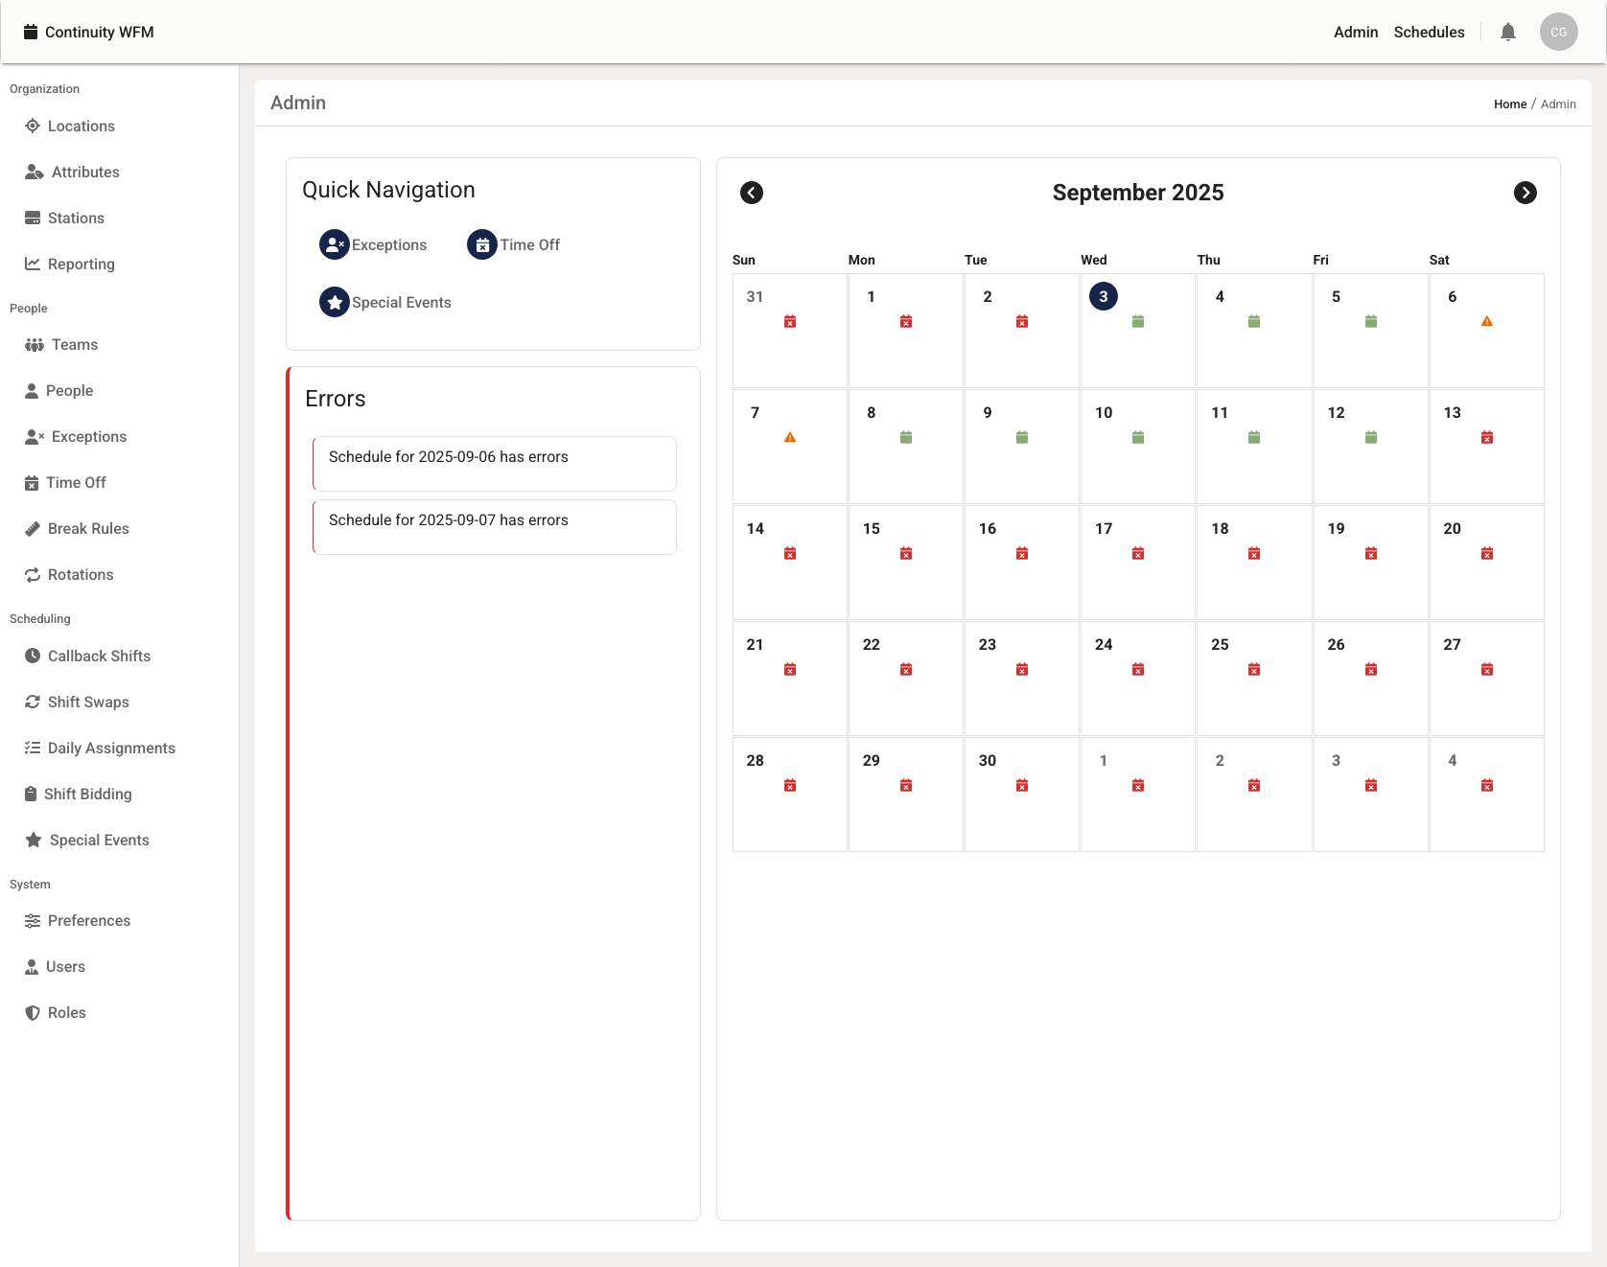
Task: Click Exceptions quick navigation label
Action: (389, 244)
